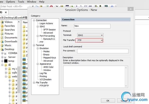149x104 pixels.
Task: Expand the Server node in folder tree
Action: click(2, 57)
